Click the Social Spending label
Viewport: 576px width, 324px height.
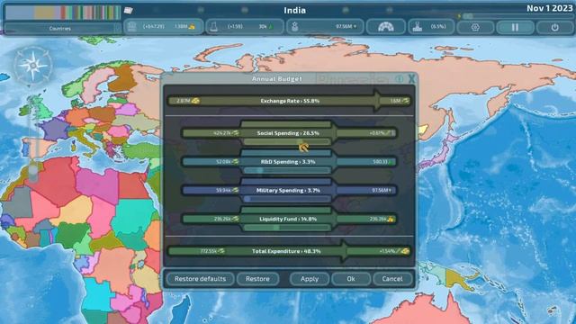tap(288, 133)
